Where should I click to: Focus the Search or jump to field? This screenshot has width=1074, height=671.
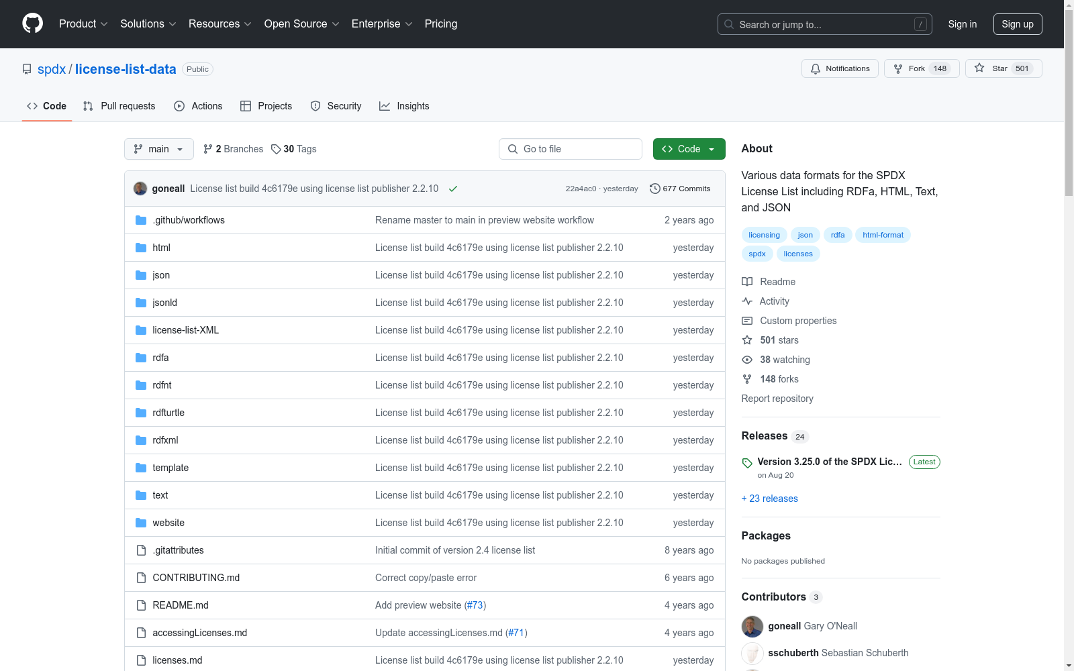[x=825, y=24]
